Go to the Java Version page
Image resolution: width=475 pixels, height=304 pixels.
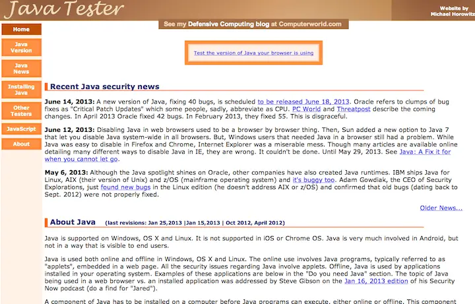21,47
